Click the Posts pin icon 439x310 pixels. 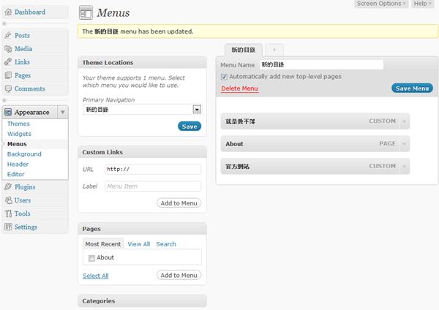(8, 35)
